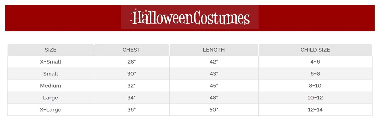
Task: Click the 50" length measurement cell
Action: click(214, 110)
